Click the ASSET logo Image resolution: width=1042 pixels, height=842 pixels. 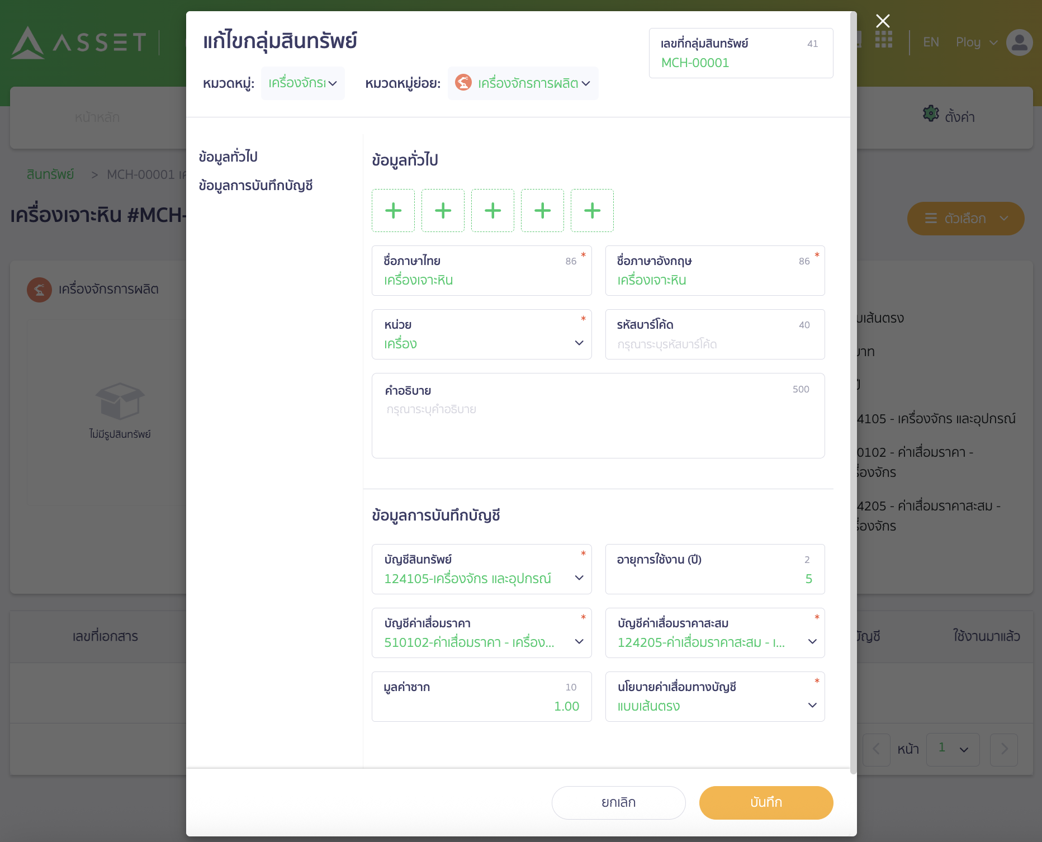[x=78, y=42]
